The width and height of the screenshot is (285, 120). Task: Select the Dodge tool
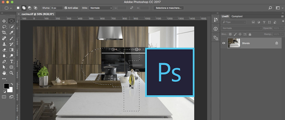(11, 56)
